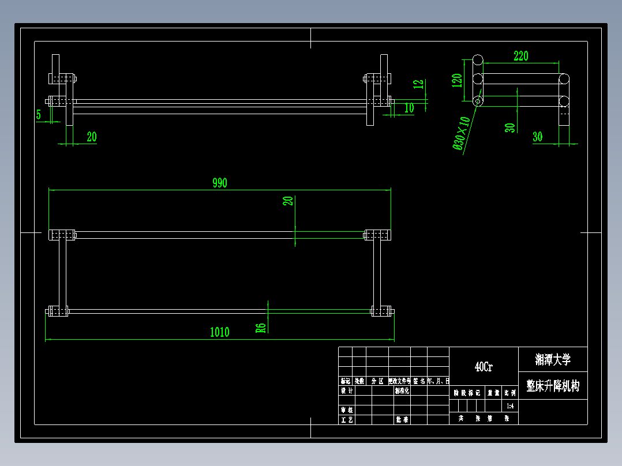Select the 5 dimension on the left view
The width and height of the screenshot is (622, 466).
pos(39,114)
